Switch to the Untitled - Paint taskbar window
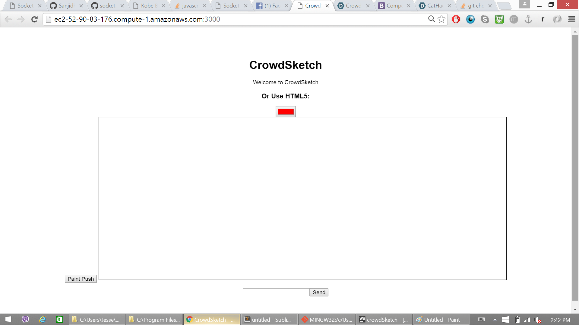Image resolution: width=579 pixels, height=325 pixels. tap(441, 320)
